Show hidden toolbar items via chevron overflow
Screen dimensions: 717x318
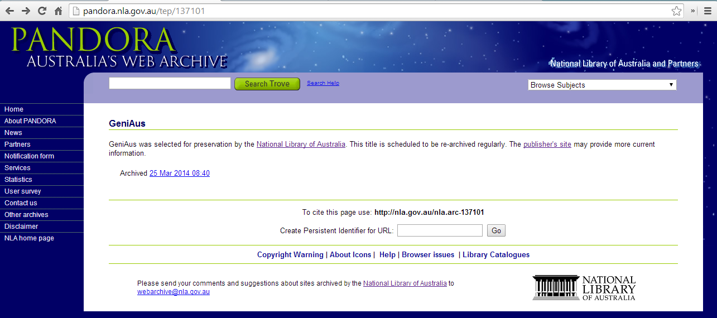coord(693,11)
